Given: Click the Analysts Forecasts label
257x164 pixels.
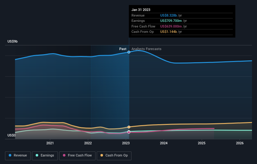Looking at the screenshot, I should pyautogui.click(x=146, y=49).
